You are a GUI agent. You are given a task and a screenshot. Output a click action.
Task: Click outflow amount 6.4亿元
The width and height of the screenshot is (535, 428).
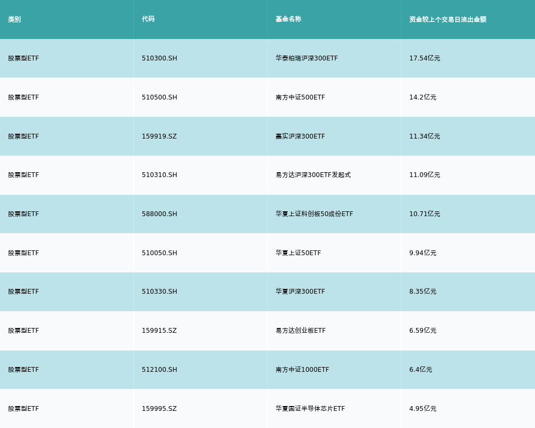click(x=421, y=370)
